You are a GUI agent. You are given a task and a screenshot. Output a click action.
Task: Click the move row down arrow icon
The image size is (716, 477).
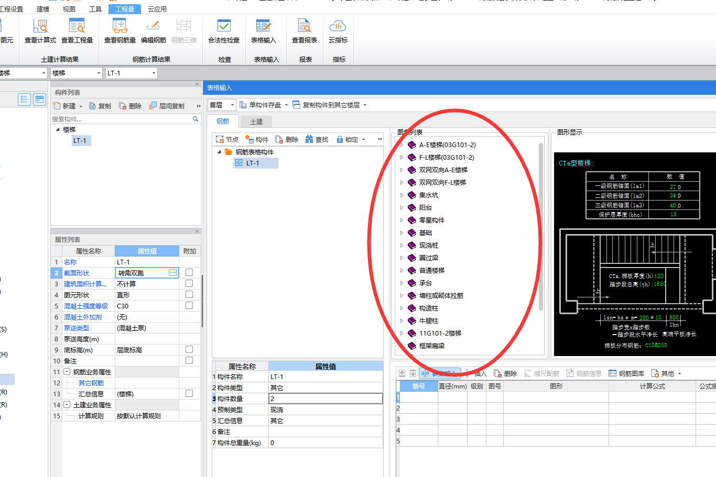click(413, 373)
